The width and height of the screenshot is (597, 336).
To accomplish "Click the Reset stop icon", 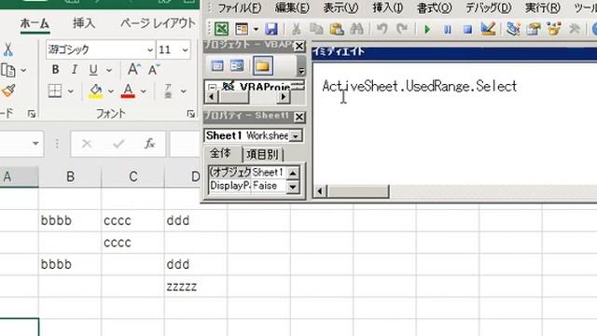I will tap(467, 29).
